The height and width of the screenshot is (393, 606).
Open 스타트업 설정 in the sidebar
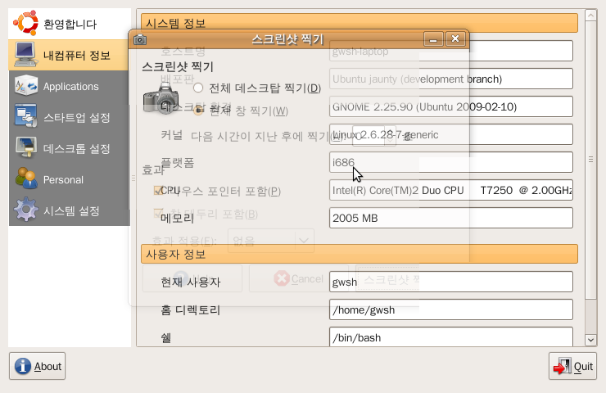pyautogui.click(x=69, y=117)
